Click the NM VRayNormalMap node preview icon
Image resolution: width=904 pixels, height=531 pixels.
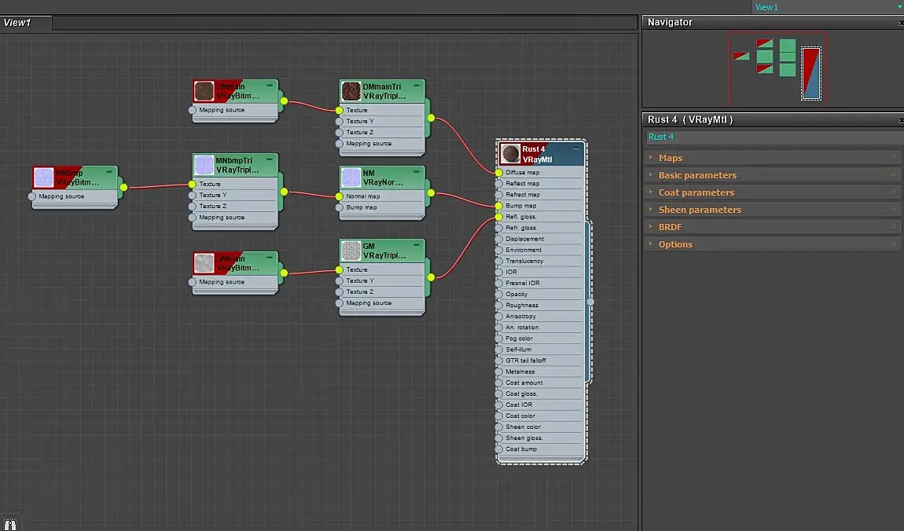[x=351, y=178]
